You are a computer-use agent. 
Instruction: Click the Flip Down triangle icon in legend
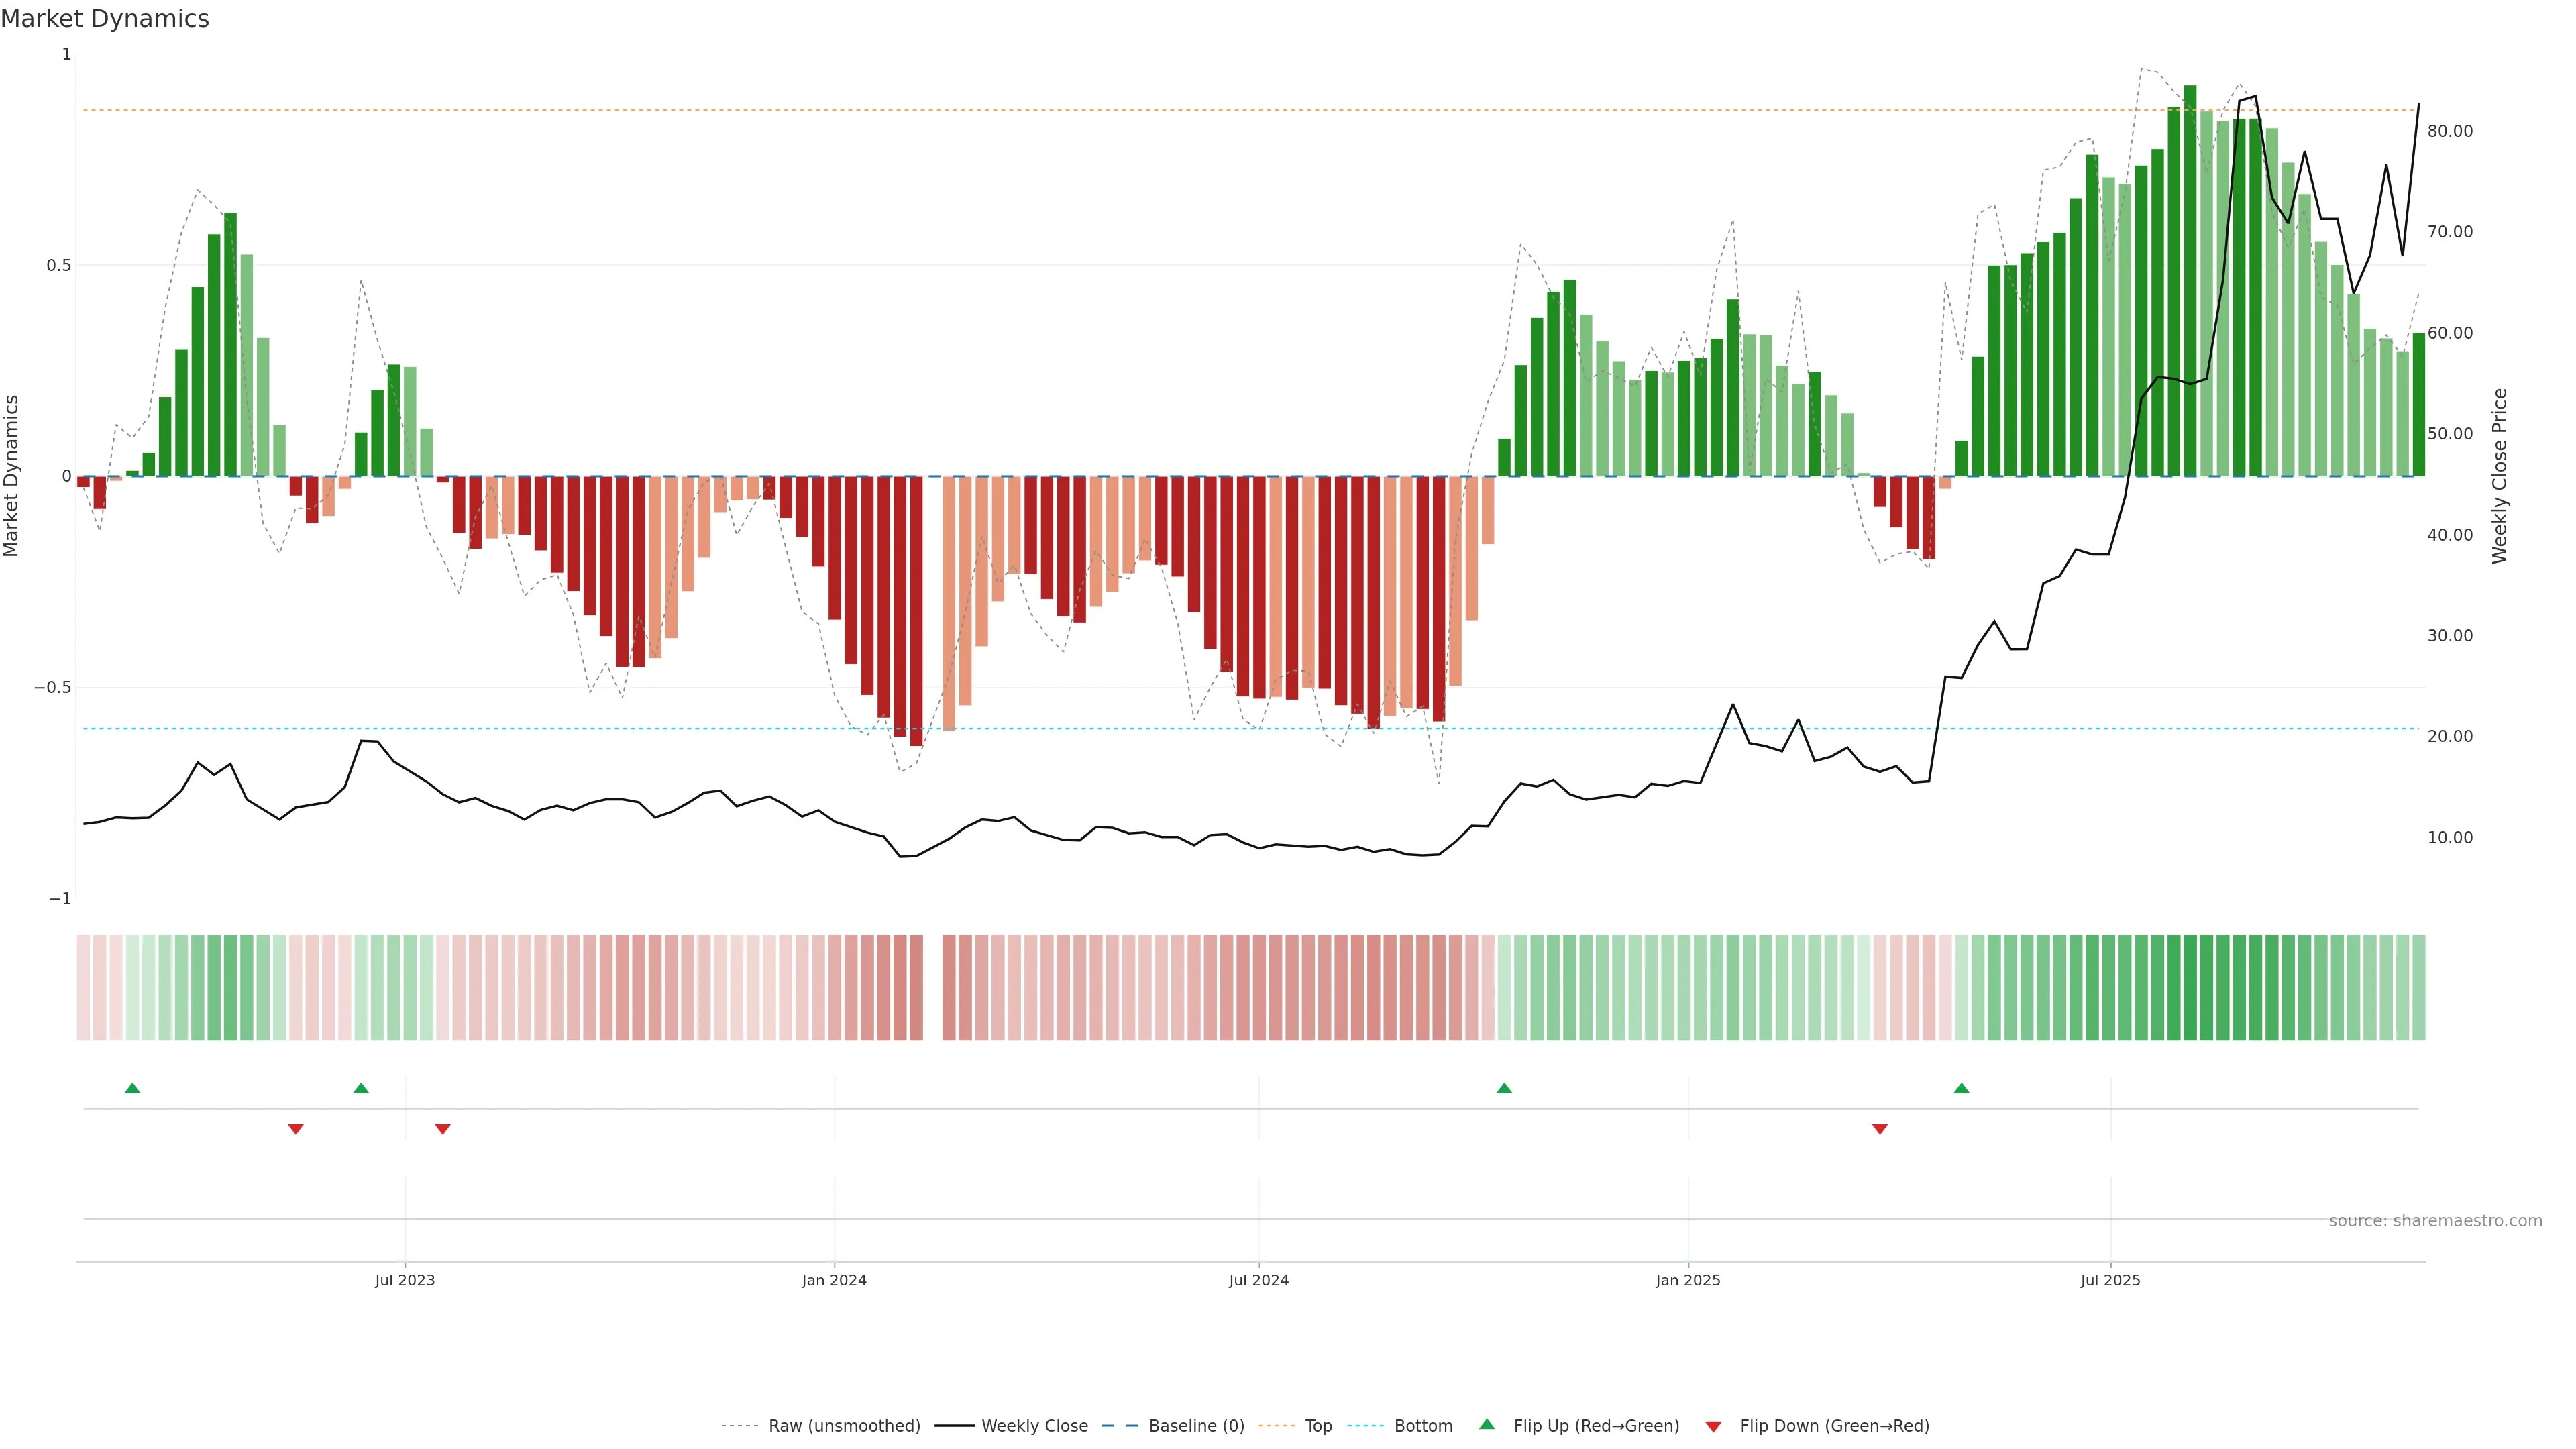tap(1713, 1427)
